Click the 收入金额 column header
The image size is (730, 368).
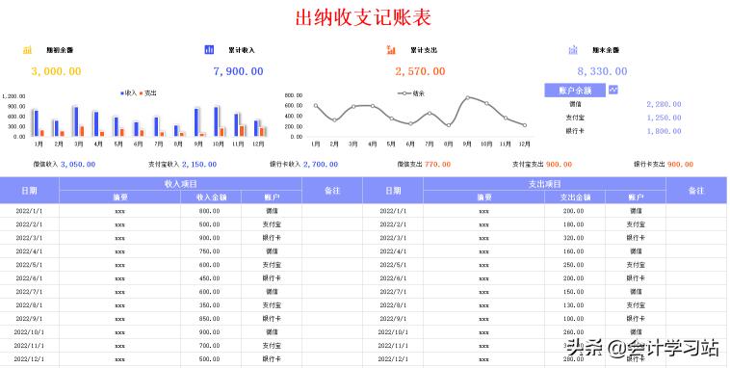211,197
